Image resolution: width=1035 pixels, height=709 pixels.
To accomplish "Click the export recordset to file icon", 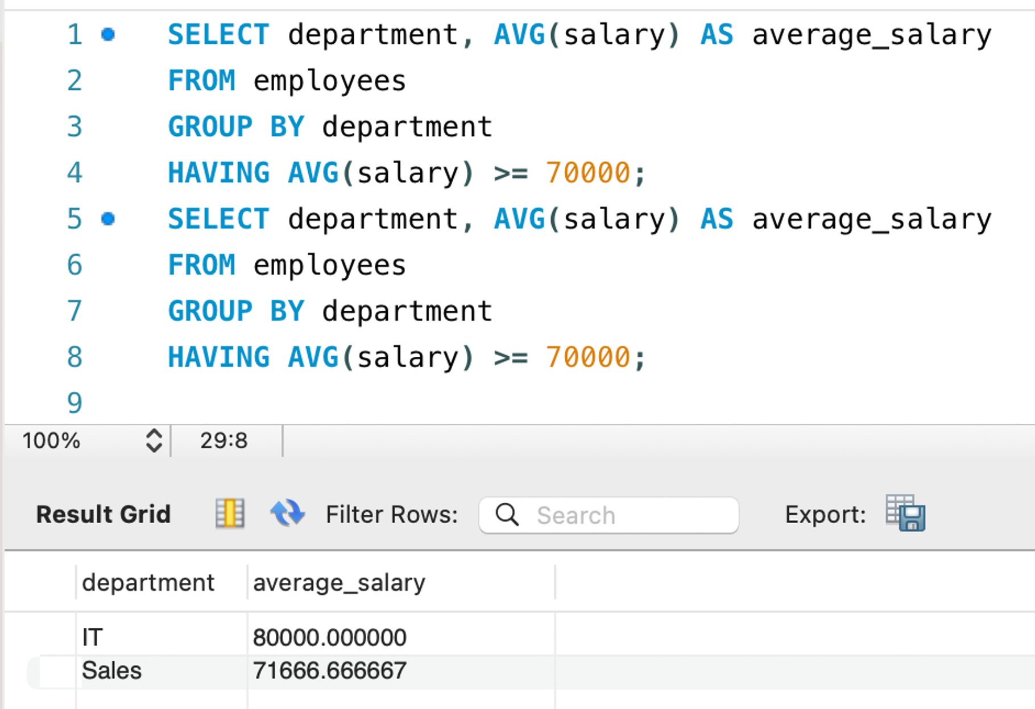I will point(905,513).
